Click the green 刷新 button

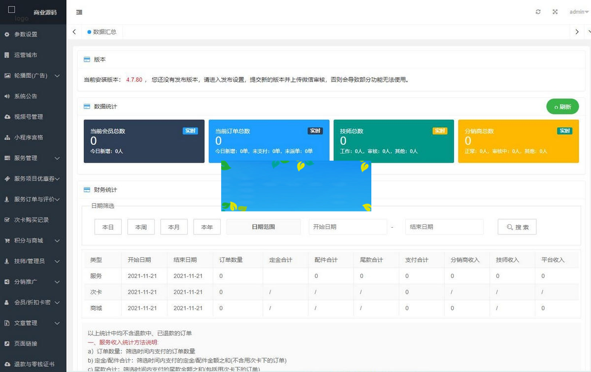pos(562,106)
